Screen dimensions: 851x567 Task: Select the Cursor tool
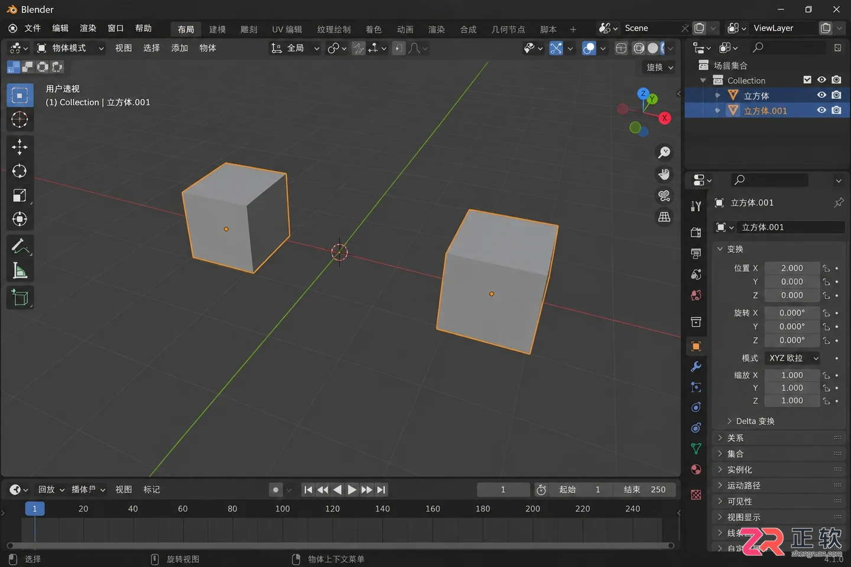20,120
